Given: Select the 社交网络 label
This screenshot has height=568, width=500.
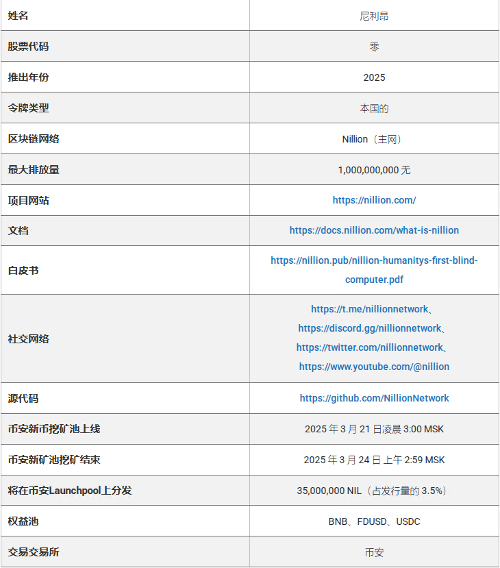Looking at the screenshot, I should 28,338.
